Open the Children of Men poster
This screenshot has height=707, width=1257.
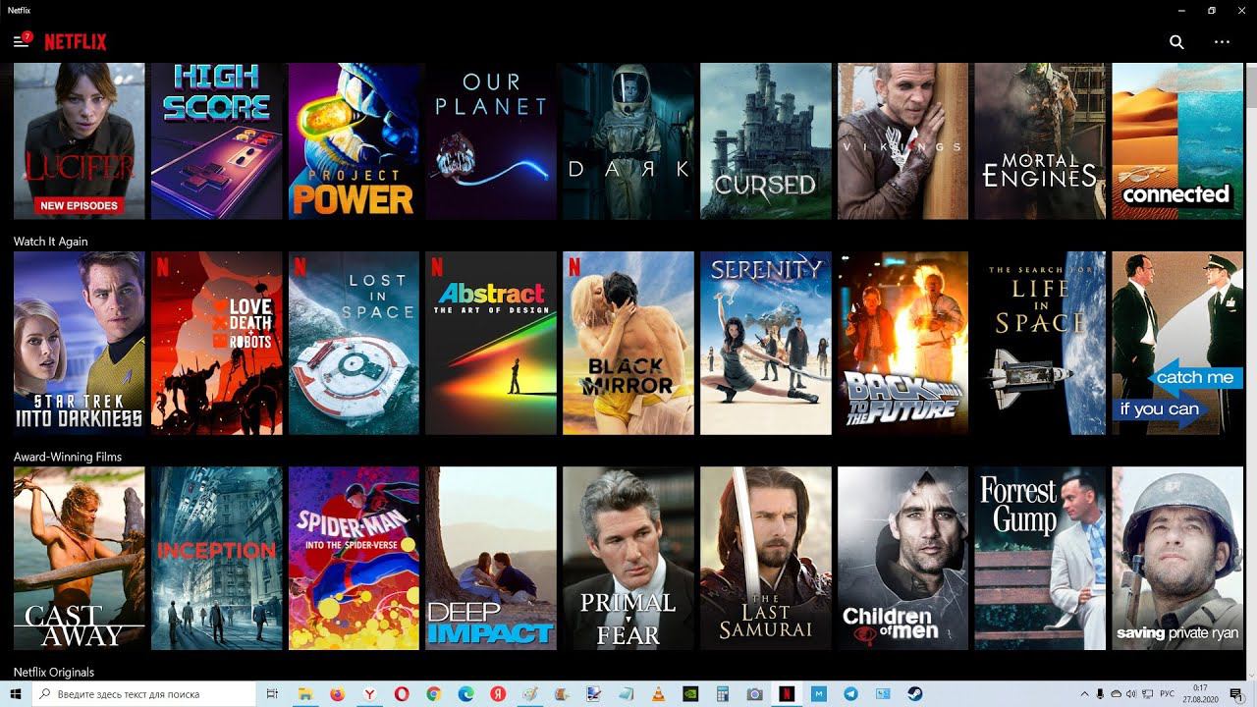(x=903, y=558)
